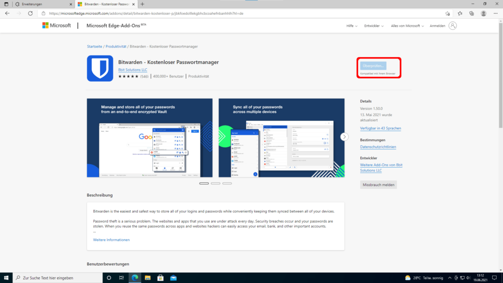Select the Produktivität category label

(198, 76)
